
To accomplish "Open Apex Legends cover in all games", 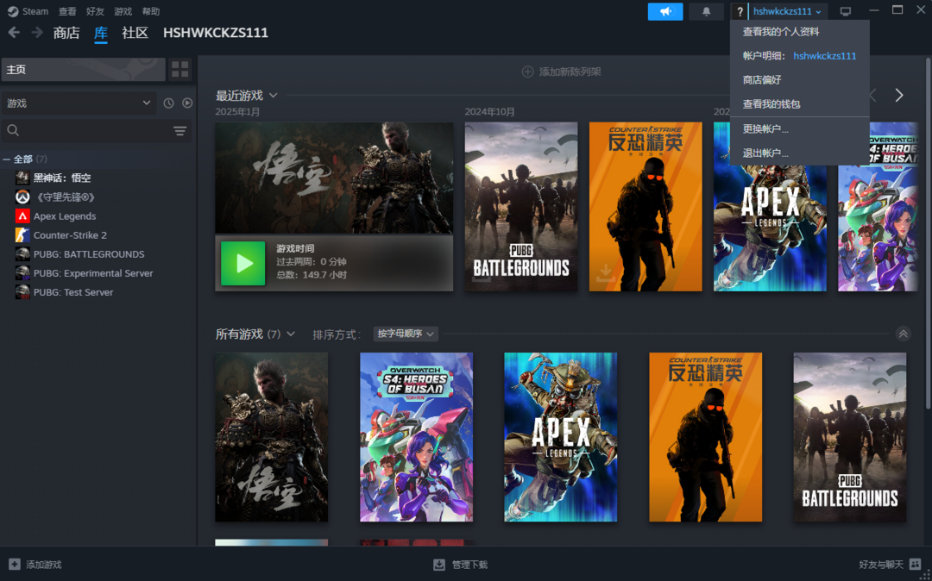I will [x=561, y=437].
